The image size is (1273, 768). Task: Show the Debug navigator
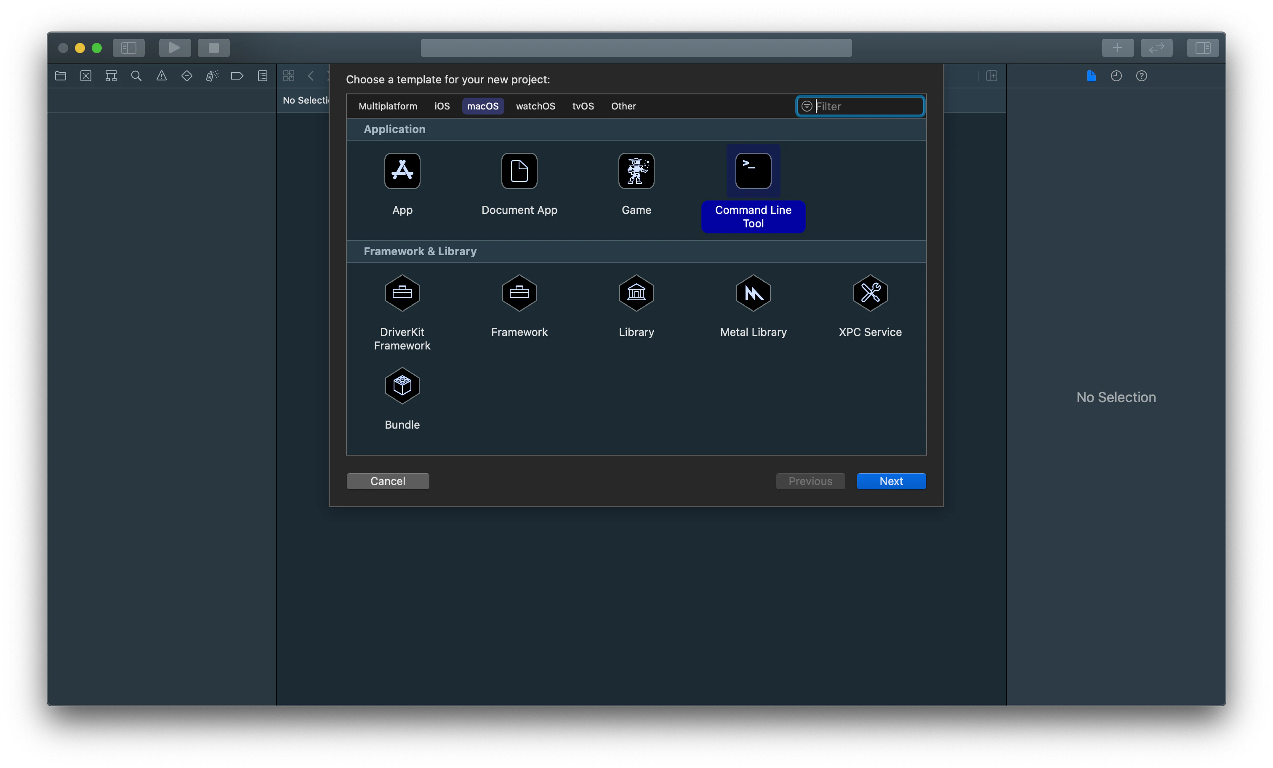point(212,76)
